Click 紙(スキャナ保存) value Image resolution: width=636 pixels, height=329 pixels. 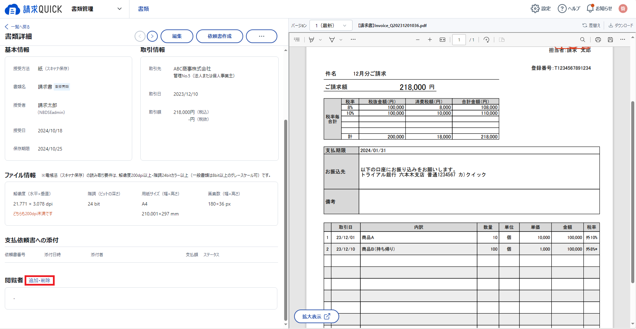(54, 69)
